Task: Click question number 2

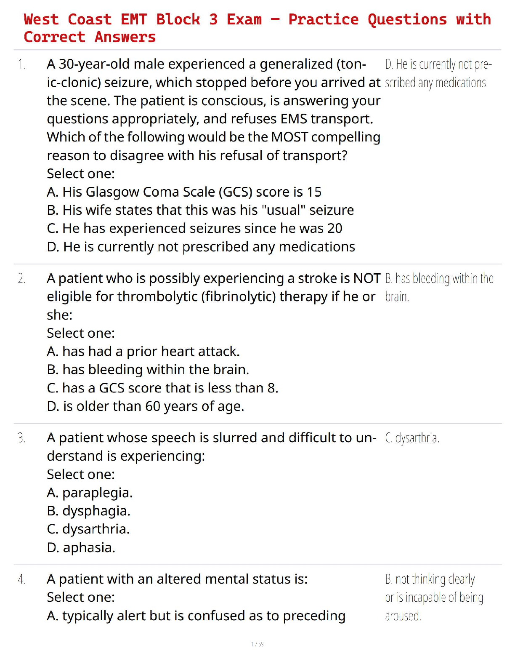Action: tap(22, 279)
